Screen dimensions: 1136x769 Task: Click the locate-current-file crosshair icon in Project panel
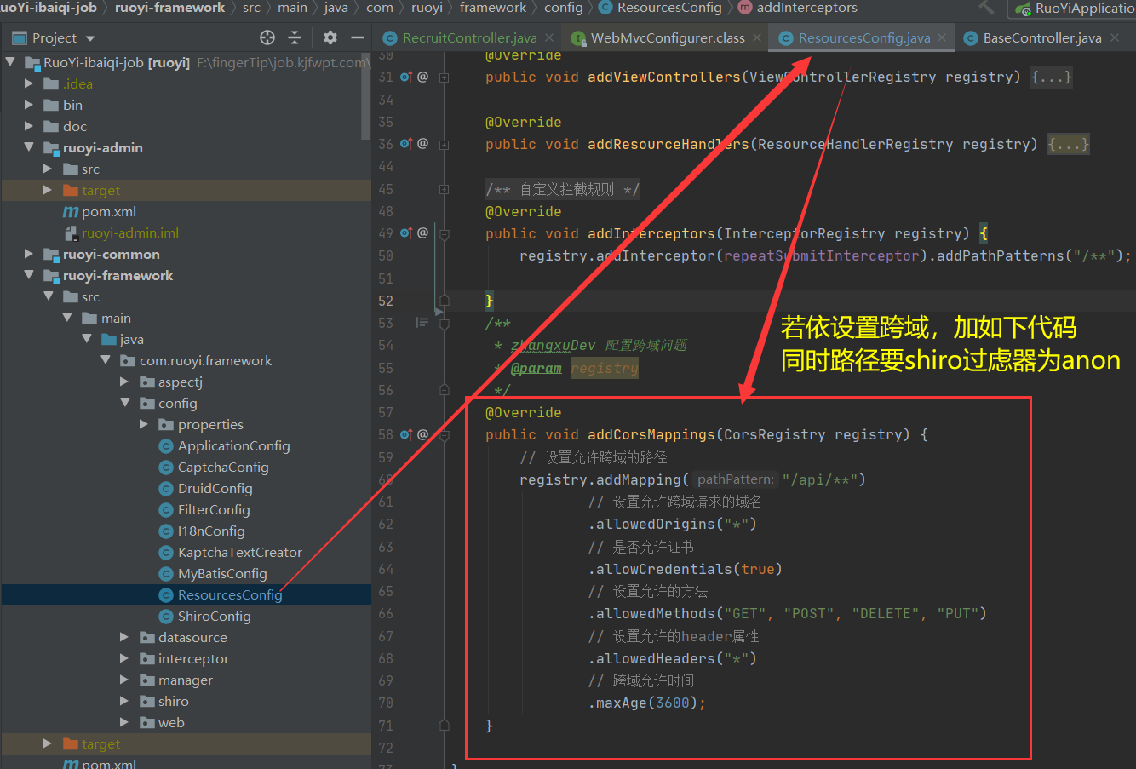pos(267,37)
